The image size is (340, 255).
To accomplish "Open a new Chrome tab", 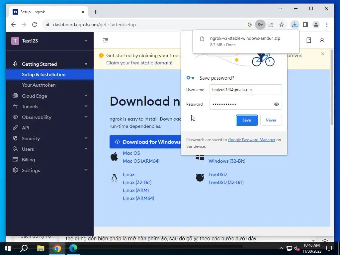I will point(96,12).
